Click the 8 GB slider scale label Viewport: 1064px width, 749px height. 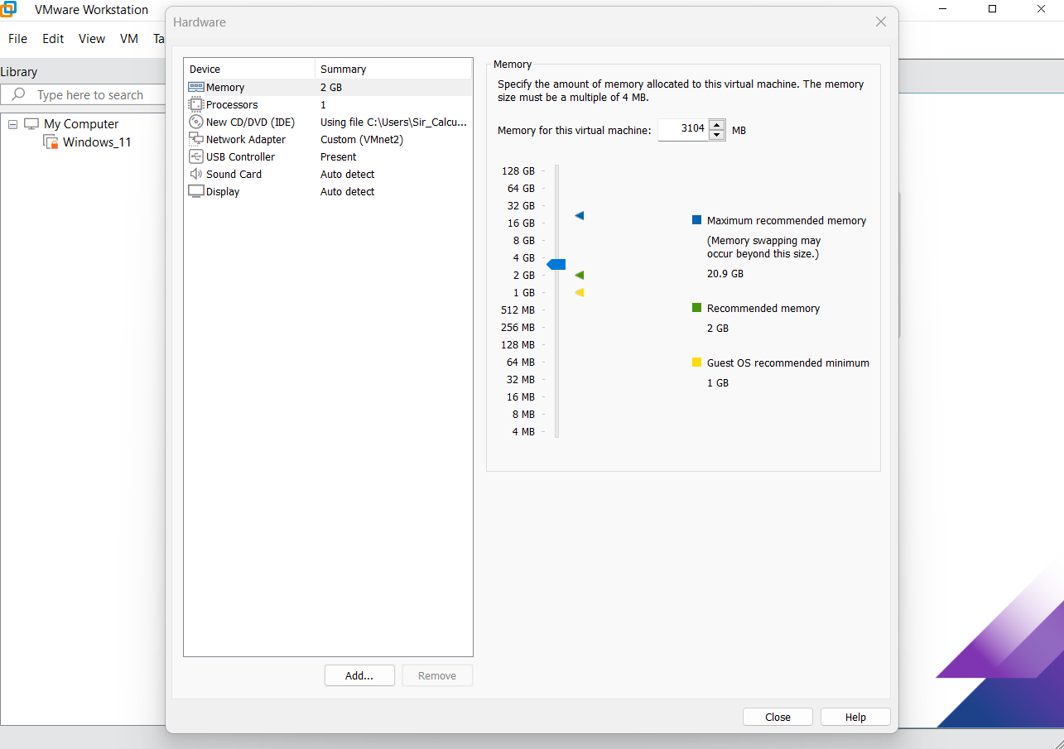click(x=524, y=240)
